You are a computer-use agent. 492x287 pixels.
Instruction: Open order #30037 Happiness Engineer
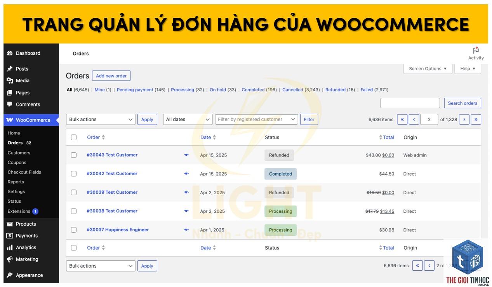(x=118, y=230)
